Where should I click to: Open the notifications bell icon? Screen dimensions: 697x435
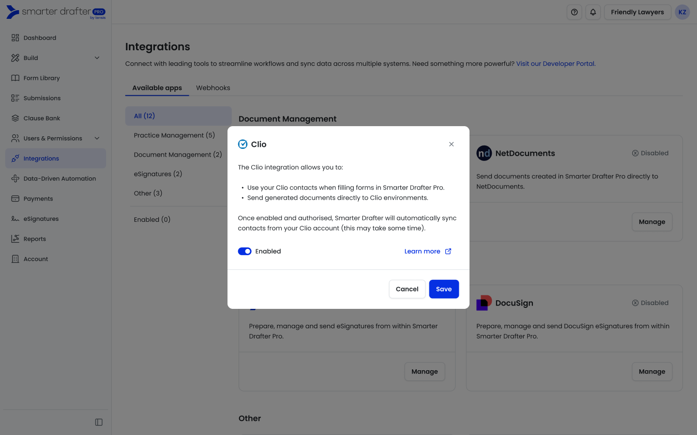(593, 12)
